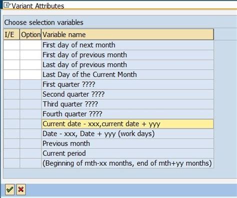Pick 'Last Day of the Current Month'

click(127, 75)
